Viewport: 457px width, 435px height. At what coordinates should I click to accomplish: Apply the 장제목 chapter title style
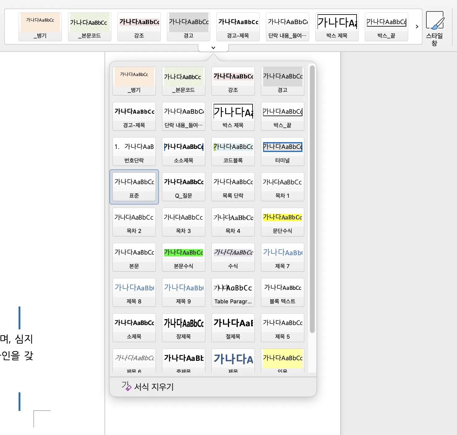pos(184,328)
